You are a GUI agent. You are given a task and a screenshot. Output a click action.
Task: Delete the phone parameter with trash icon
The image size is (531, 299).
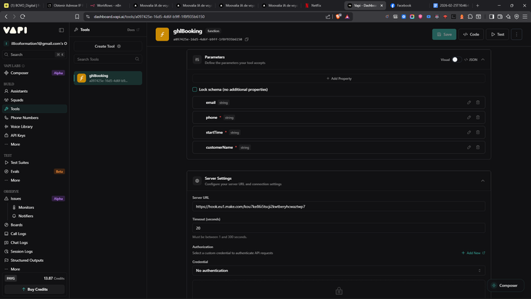477,118
